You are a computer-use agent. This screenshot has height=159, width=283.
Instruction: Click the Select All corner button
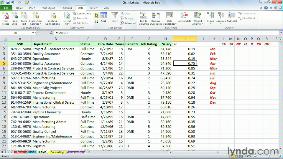4,39
